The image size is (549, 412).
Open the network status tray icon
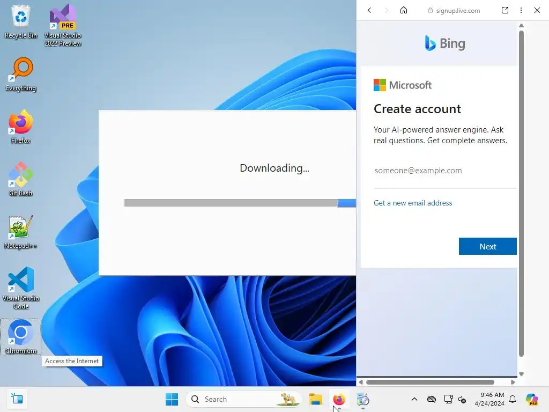[448, 399]
